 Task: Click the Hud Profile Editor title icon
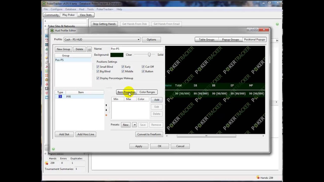[52, 30]
